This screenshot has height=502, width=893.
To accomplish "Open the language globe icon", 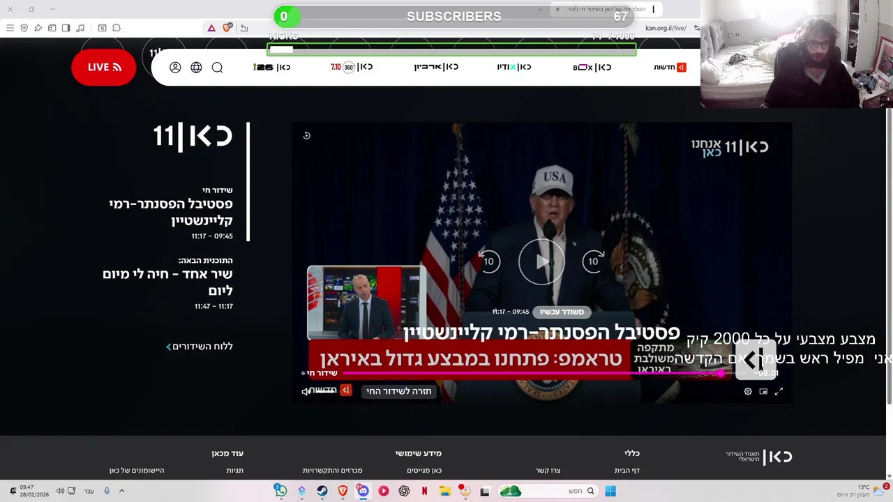I will (196, 67).
